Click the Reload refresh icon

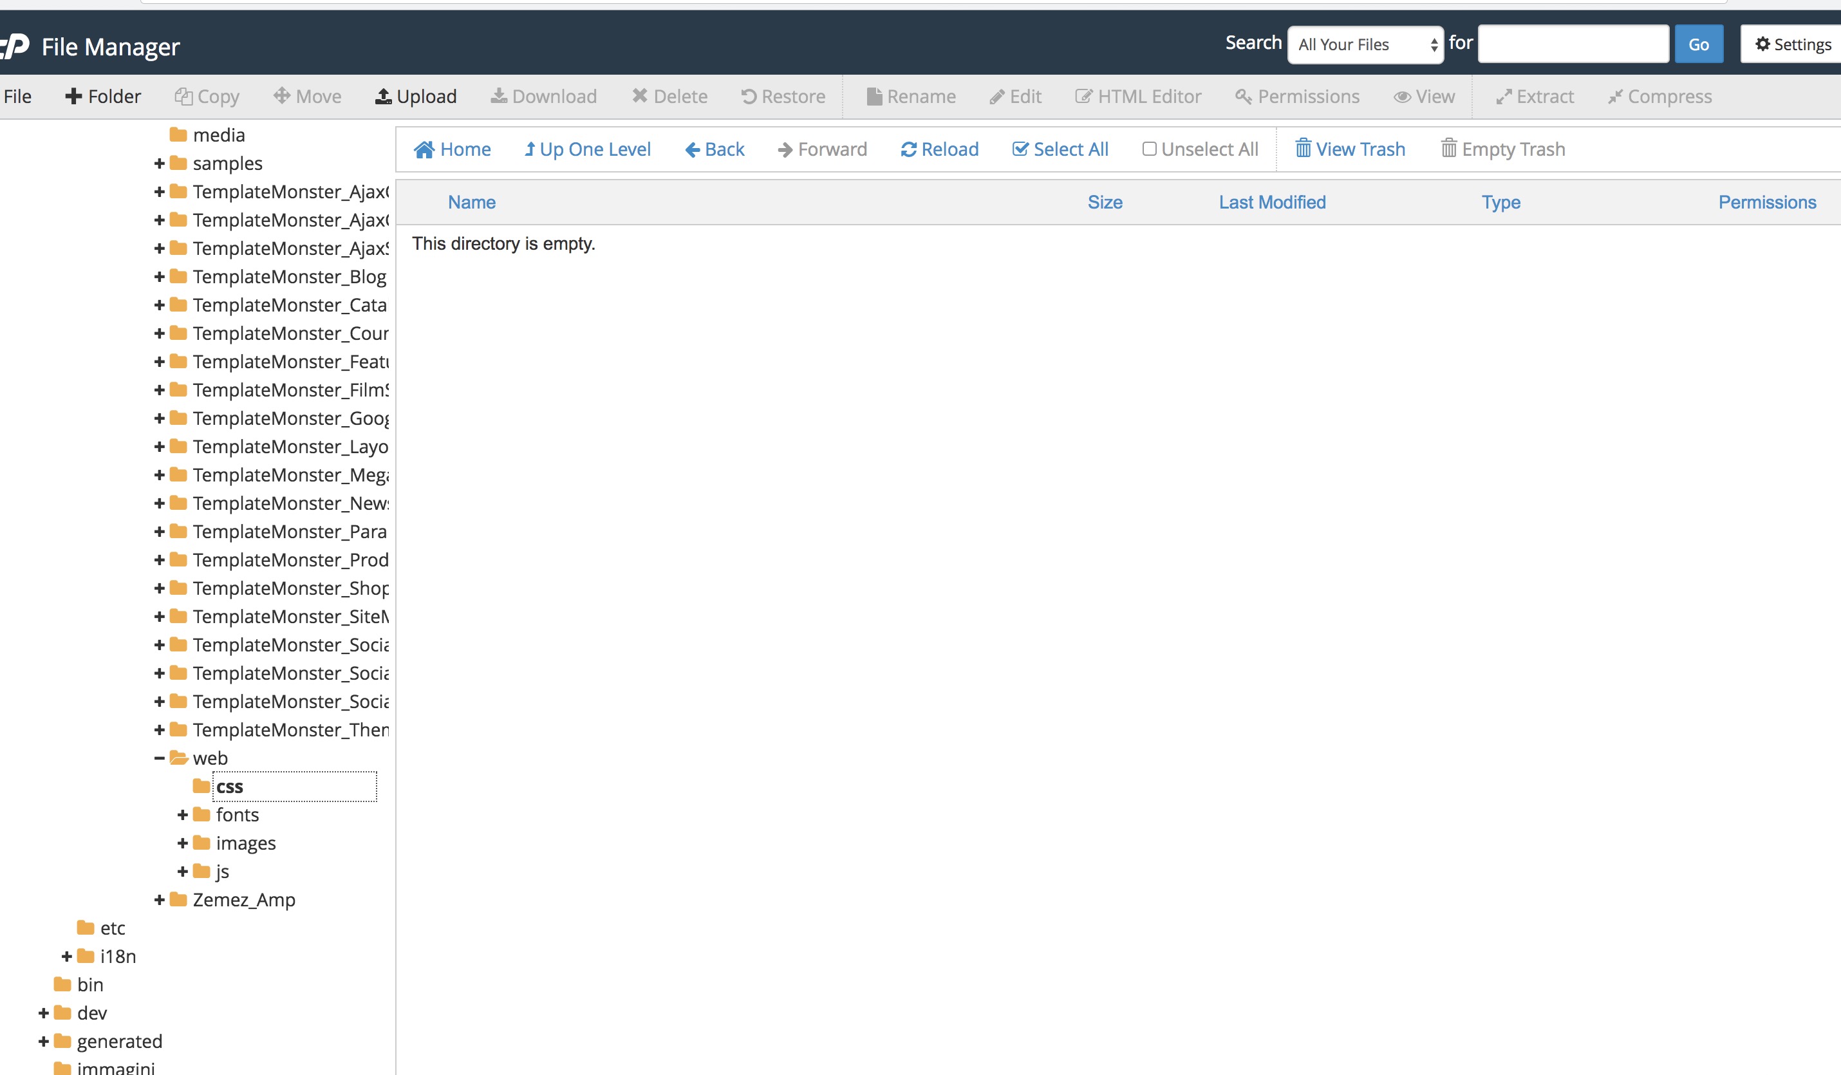point(908,148)
